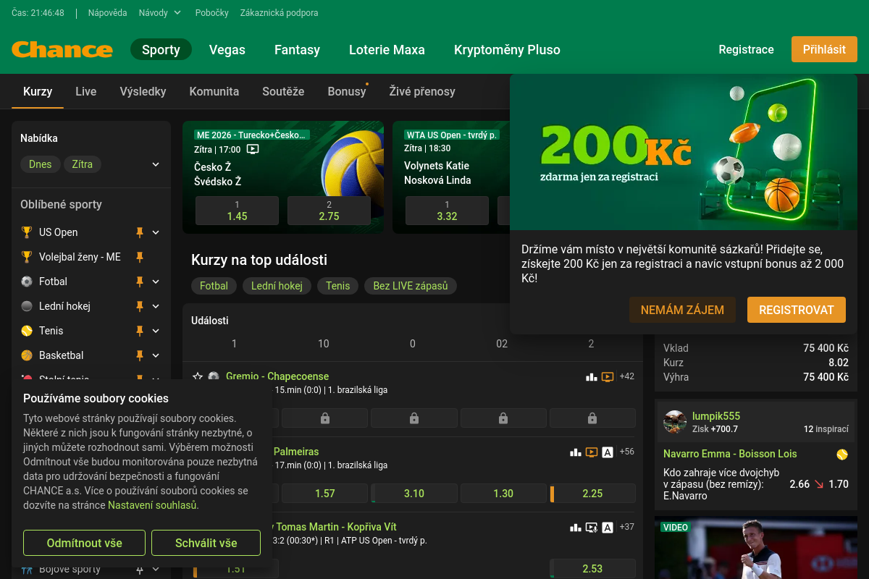Screen dimensions: 869x579
Task: Play the VIDEO thumbnail of tennis player
Action: click(x=756, y=548)
